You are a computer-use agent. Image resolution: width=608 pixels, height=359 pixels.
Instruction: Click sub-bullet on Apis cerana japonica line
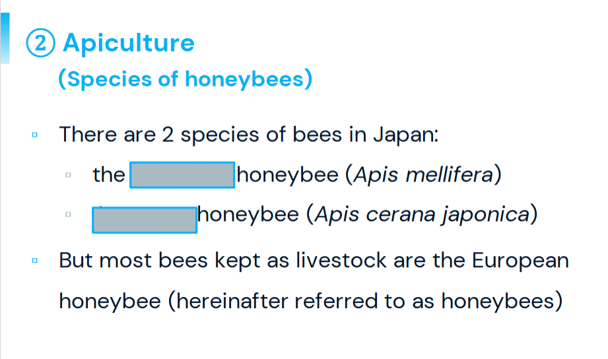click(68, 214)
